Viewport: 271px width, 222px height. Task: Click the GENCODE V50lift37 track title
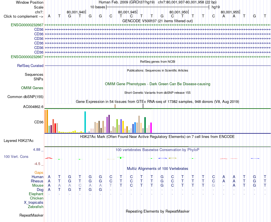click(x=157, y=21)
